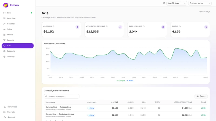Sort by Carts column header
Screen dimensions: 216x121
coord(157,102)
